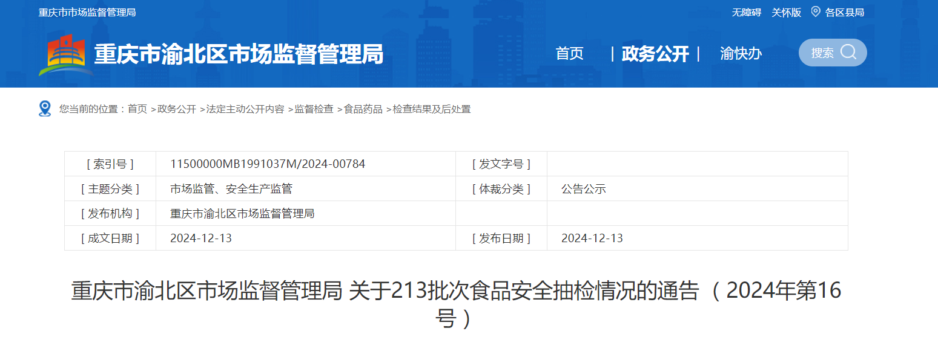This screenshot has width=938, height=337.
Task: Click 政务公开 in the breadcrumb trail
Action: [177, 109]
